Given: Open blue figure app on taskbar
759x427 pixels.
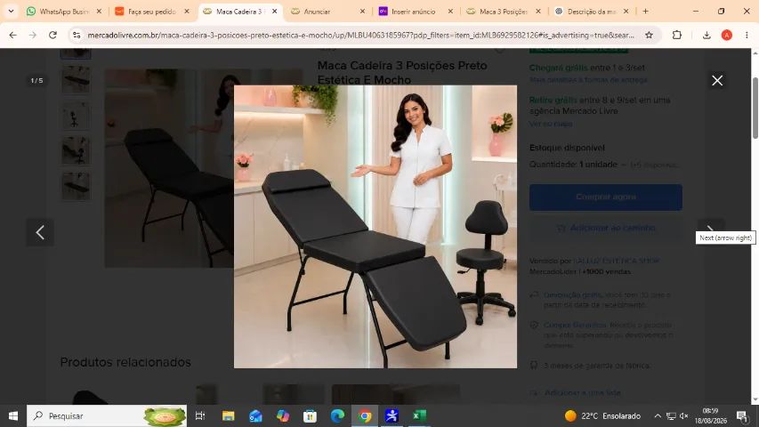Looking at the screenshot, I should (x=392, y=415).
